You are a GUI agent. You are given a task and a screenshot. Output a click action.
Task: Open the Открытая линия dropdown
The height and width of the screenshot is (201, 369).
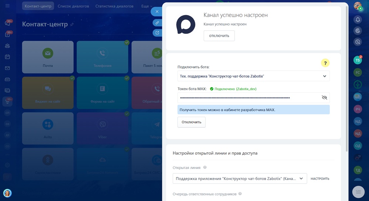tap(240, 179)
